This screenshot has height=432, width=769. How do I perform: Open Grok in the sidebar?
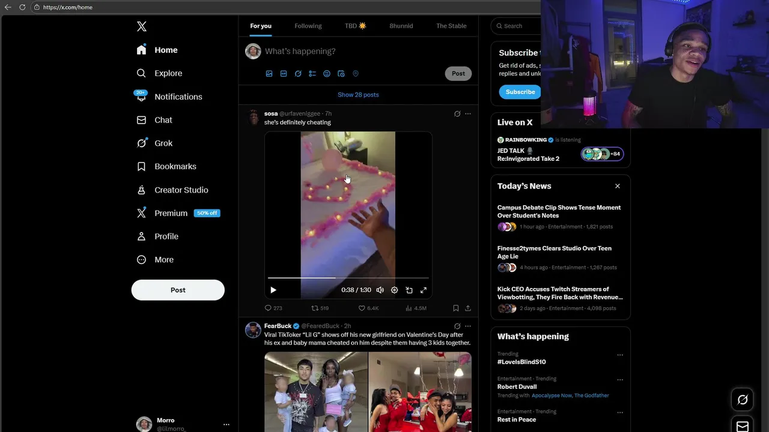tap(154, 143)
